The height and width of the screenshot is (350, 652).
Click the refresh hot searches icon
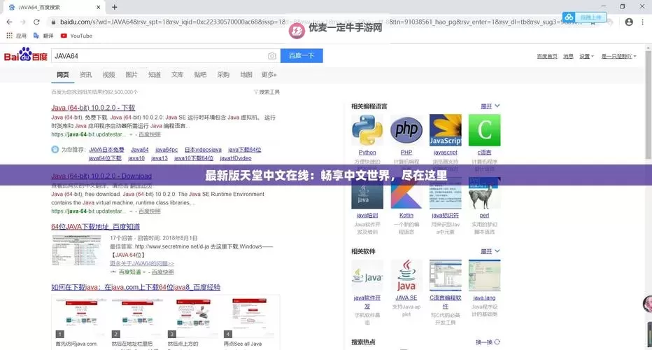pos(497,342)
